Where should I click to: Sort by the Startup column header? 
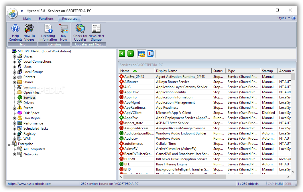point(269,71)
